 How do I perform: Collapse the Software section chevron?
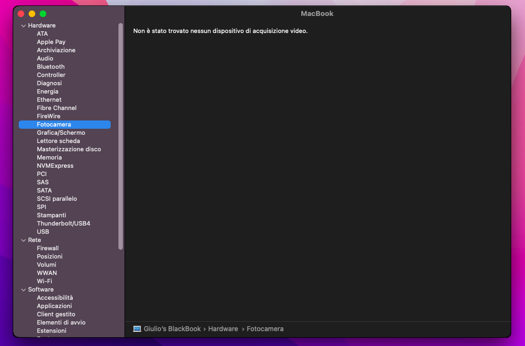(x=24, y=290)
